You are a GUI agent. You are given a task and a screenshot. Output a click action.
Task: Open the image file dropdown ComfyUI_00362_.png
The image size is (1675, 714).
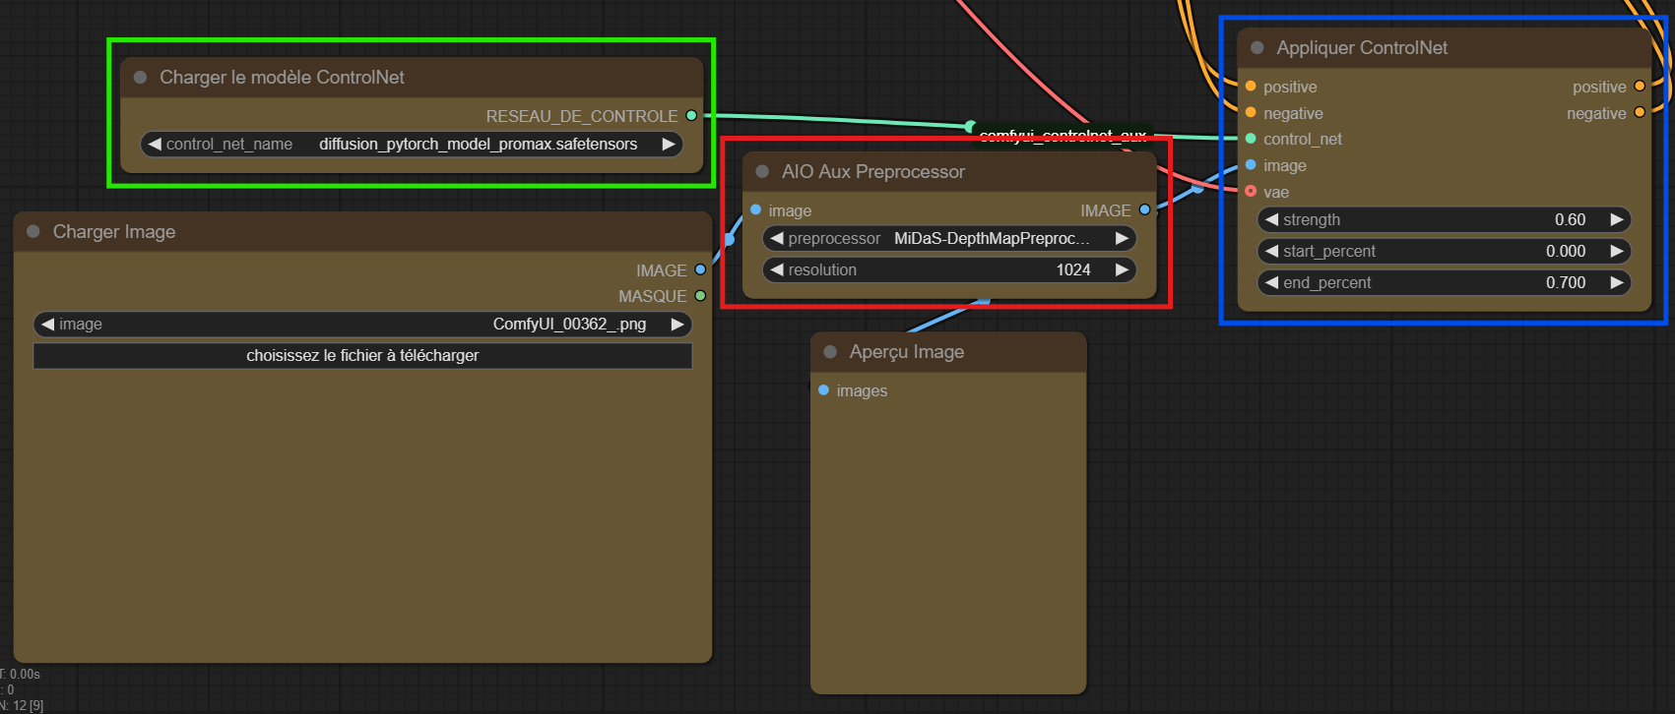(362, 325)
